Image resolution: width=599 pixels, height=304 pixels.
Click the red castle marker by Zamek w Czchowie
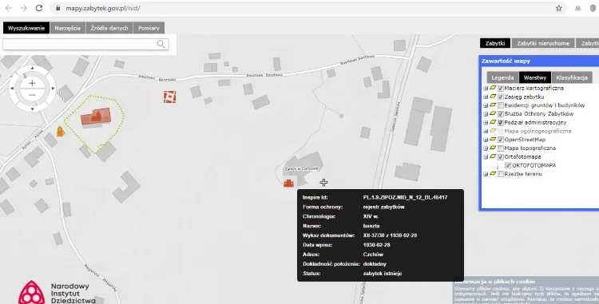tap(288, 184)
